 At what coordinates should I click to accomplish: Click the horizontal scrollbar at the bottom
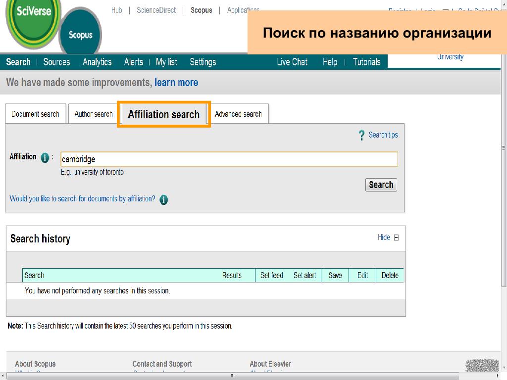tap(232, 376)
